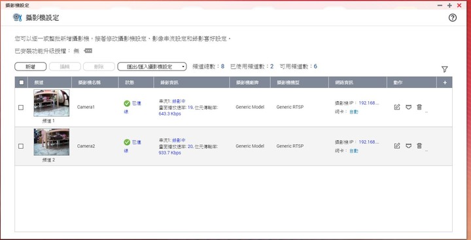This screenshot has width=471, height=240.
Task: Edit Camera2 with pencil icon
Action: (x=397, y=146)
